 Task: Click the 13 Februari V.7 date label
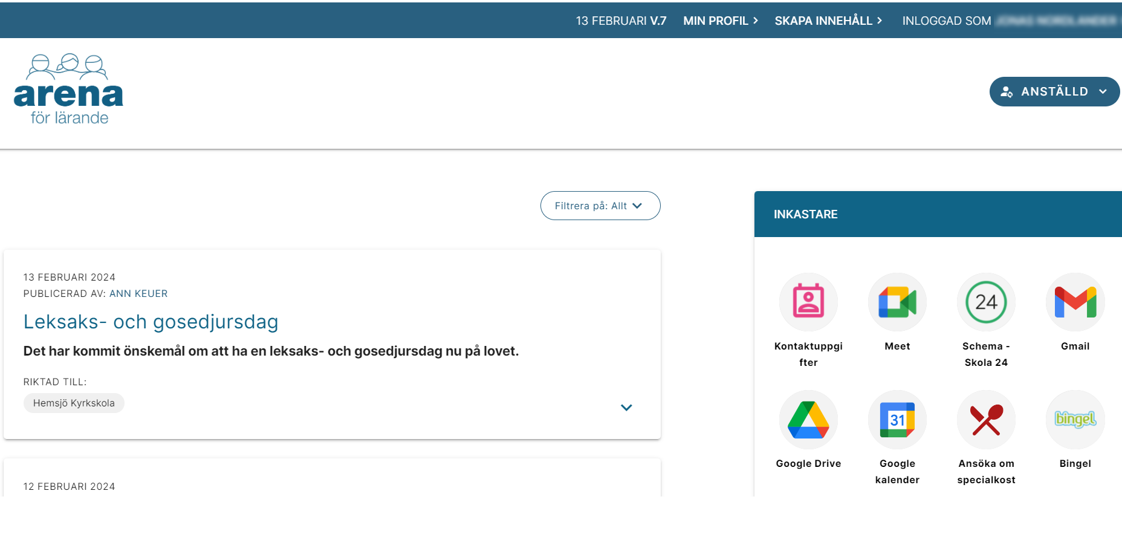click(x=621, y=21)
